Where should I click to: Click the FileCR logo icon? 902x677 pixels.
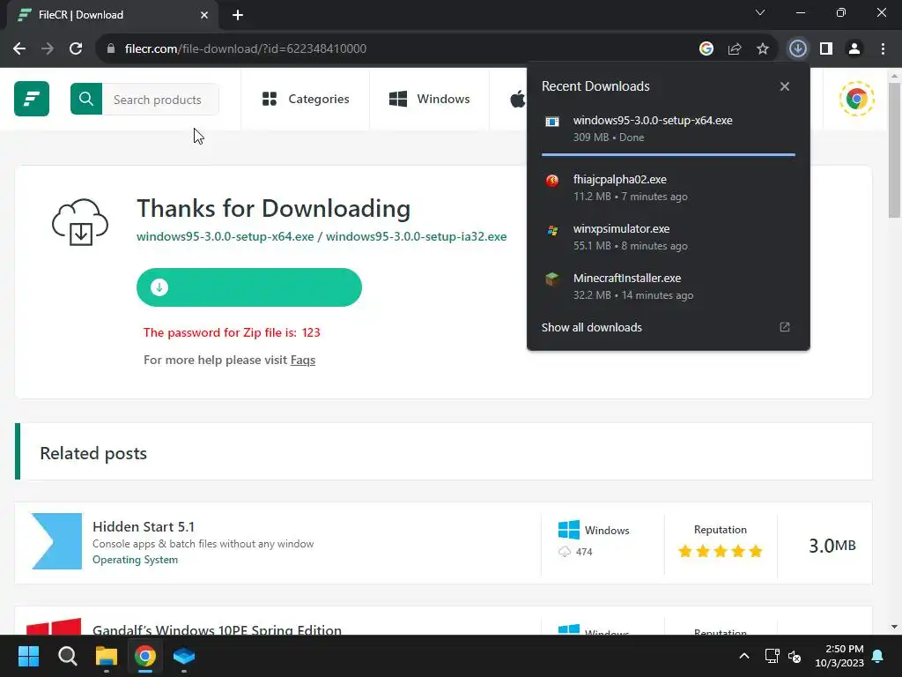(32, 99)
